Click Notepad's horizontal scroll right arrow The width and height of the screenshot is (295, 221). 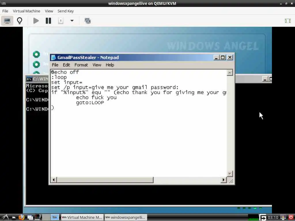[223, 180]
